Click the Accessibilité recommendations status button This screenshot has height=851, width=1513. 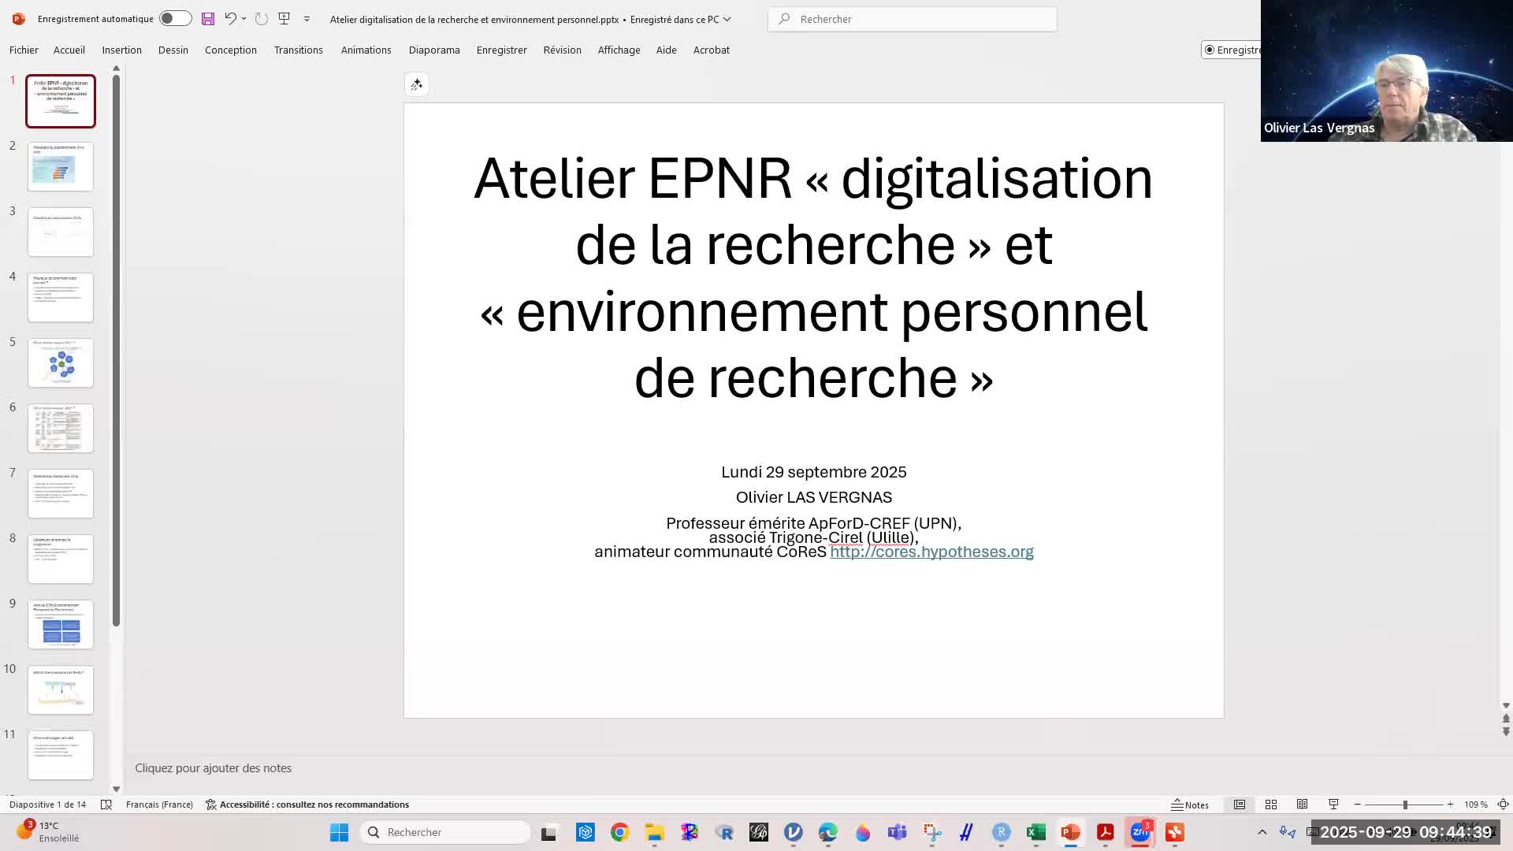[x=307, y=805]
